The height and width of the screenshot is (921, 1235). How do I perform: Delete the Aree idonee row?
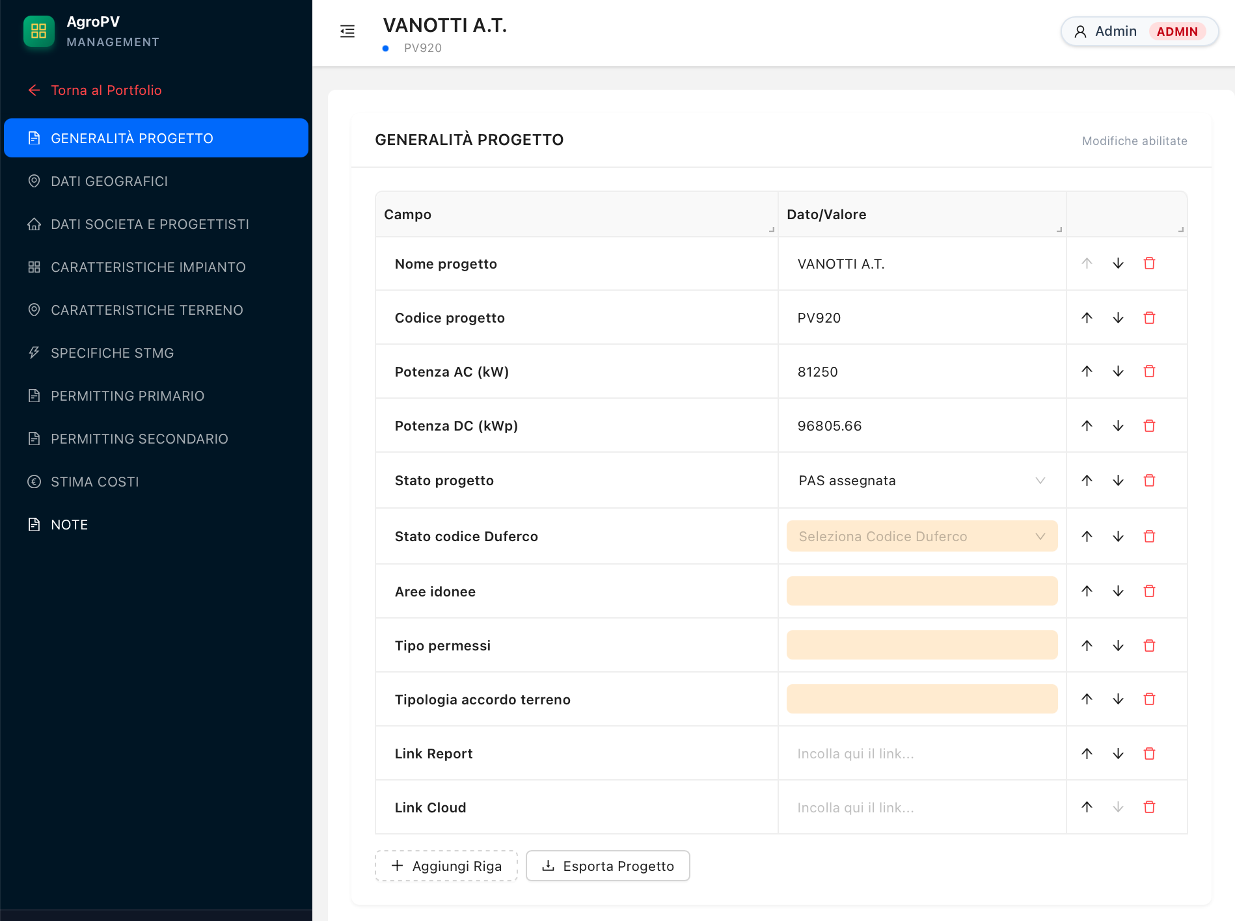1149,591
